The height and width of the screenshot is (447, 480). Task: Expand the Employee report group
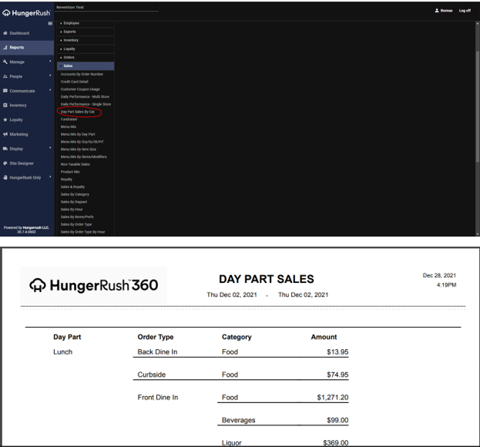pos(86,23)
